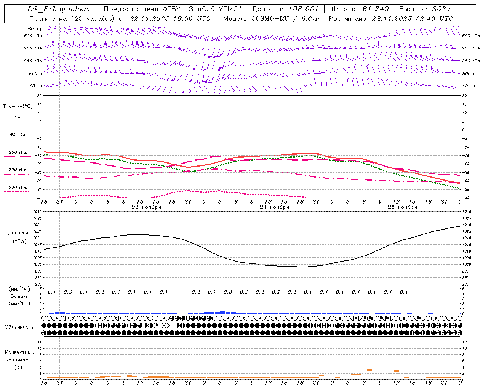
Task: Click the 0.8 precipitation value
Action: point(228,292)
